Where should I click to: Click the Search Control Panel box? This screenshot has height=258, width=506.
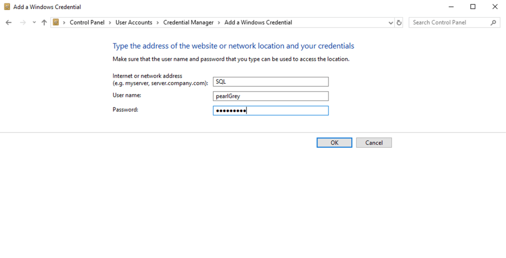point(449,22)
